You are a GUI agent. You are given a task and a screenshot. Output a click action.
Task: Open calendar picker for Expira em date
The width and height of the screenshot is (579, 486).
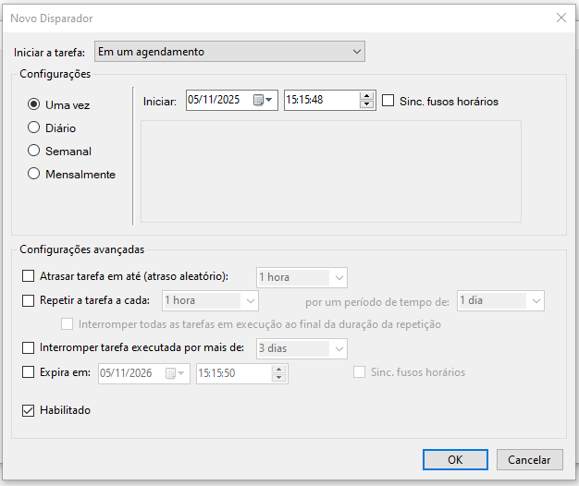pyautogui.click(x=175, y=373)
